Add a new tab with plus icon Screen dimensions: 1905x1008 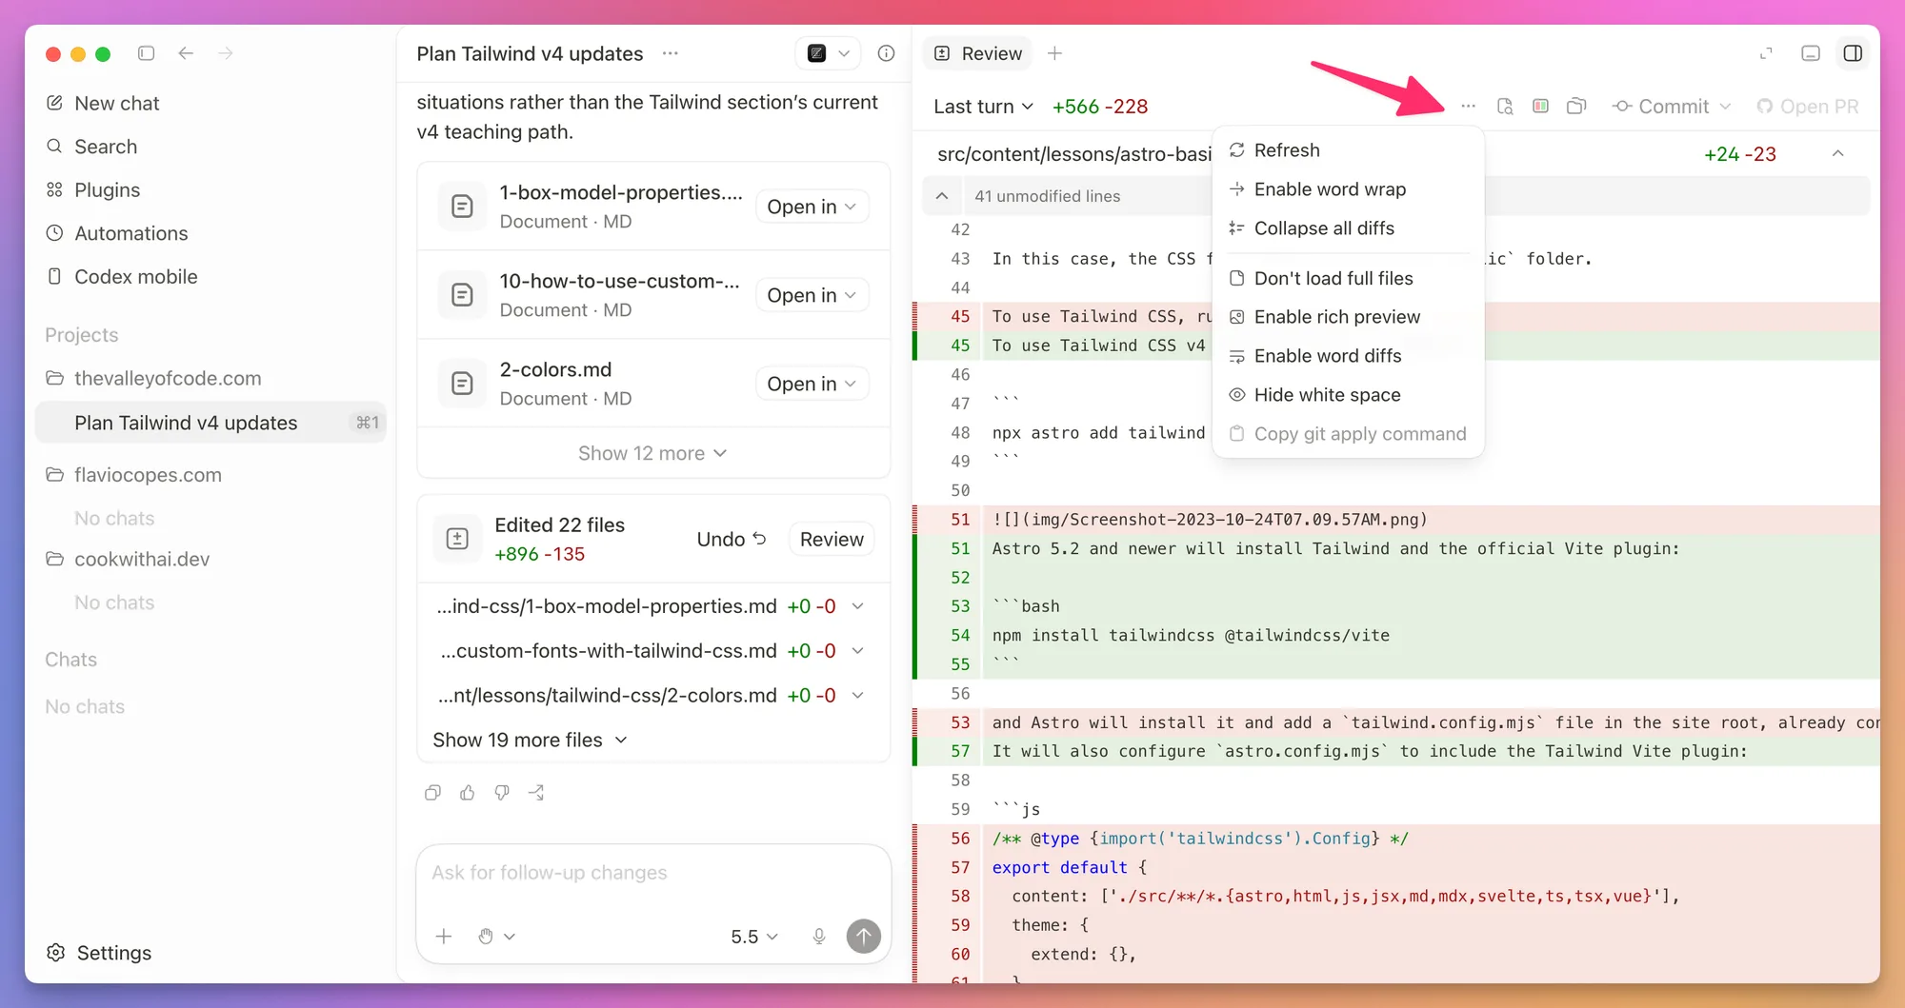1054,53
